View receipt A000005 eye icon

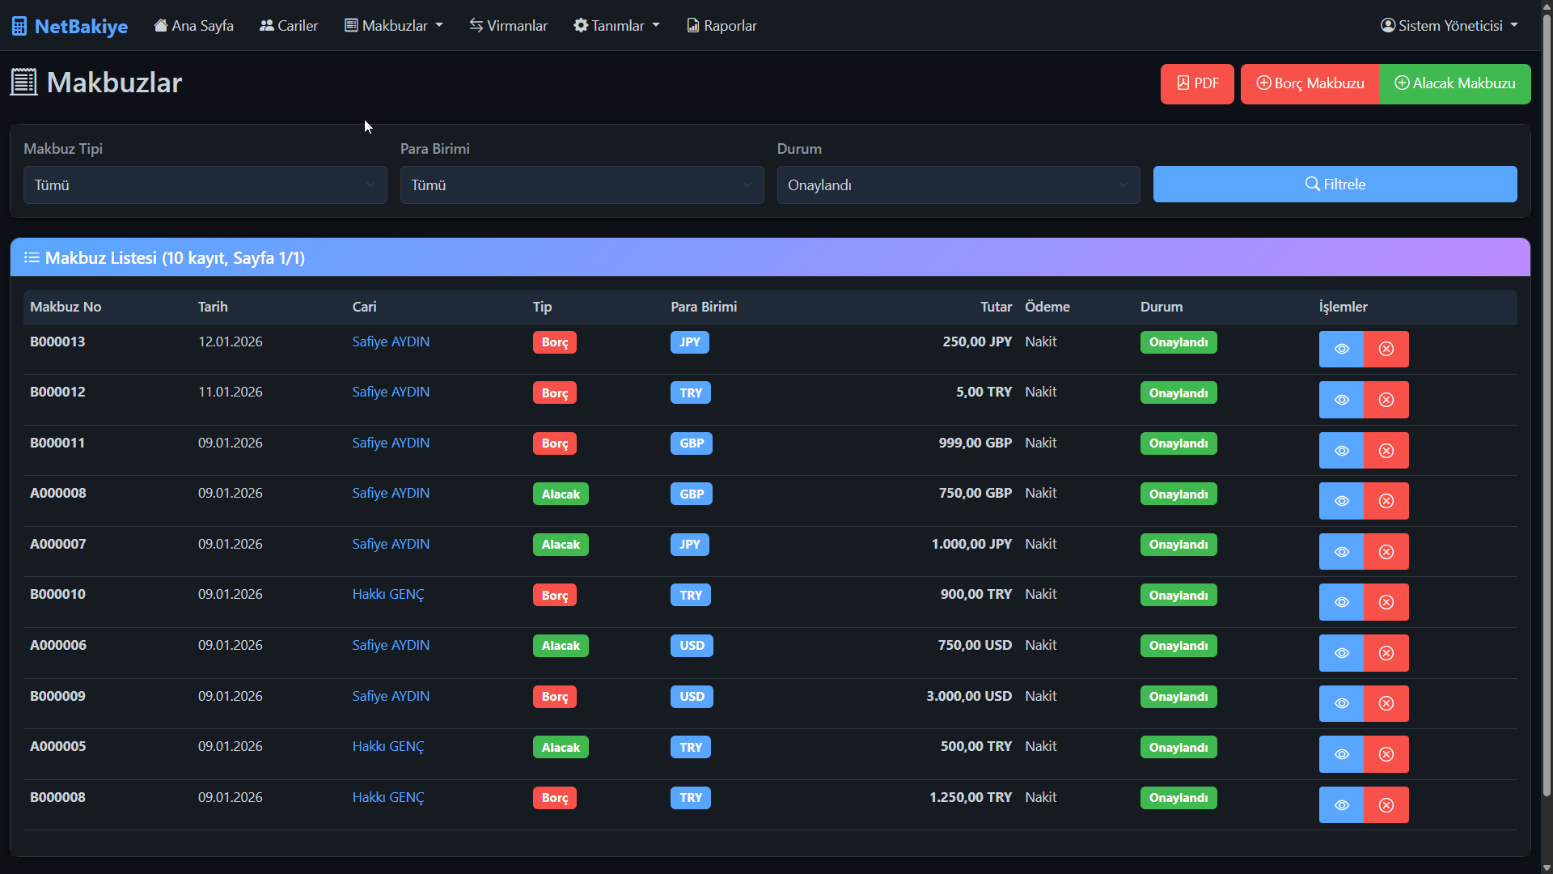(x=1341, y=754)
